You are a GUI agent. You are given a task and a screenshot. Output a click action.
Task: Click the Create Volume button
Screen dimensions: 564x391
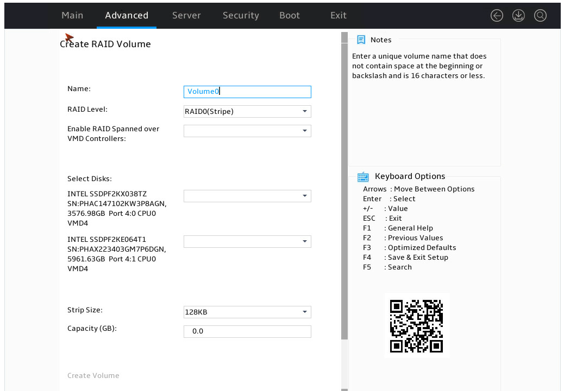click(x=93, y=376)
